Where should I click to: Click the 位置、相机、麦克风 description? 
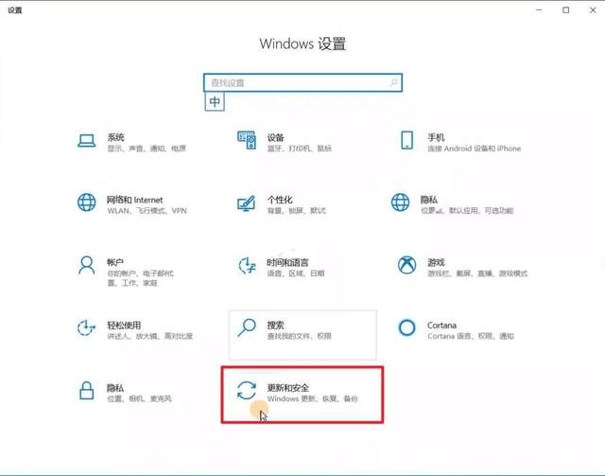point(139,398)
